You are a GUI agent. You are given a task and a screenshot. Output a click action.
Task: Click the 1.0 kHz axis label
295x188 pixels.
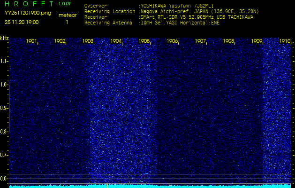[3, 85]
